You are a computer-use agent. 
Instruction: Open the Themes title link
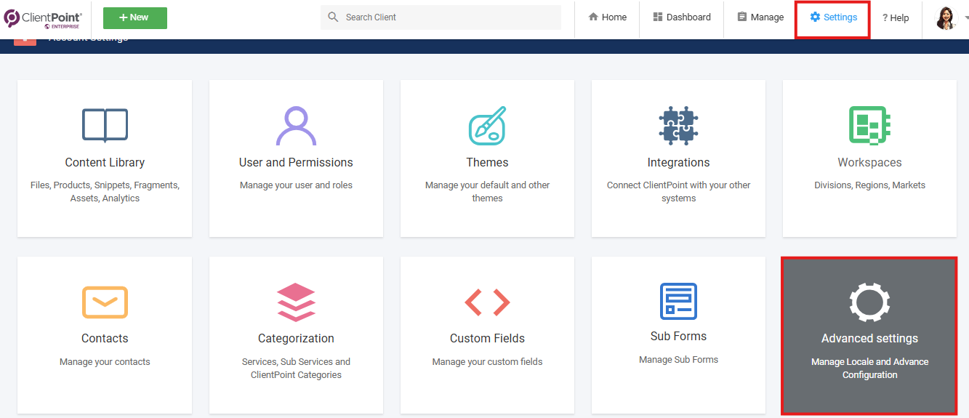pyautogui.click(x=487, y=162)
